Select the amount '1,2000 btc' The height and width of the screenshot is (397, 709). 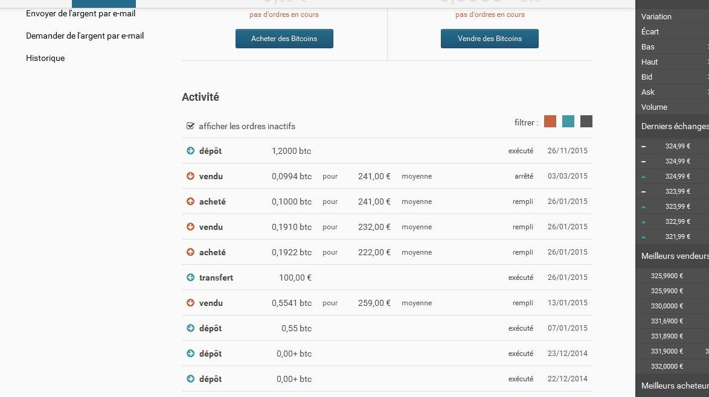tap(291, 151)
